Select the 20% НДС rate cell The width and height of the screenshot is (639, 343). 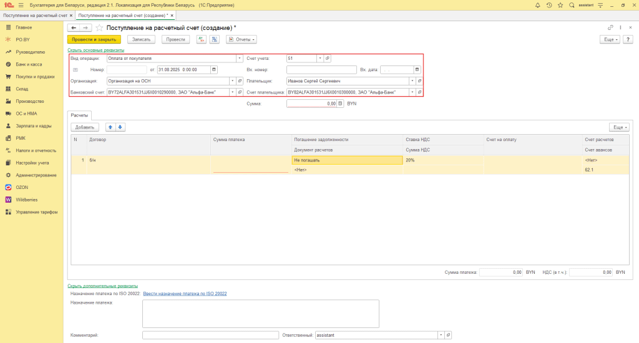tap(443, 160)
